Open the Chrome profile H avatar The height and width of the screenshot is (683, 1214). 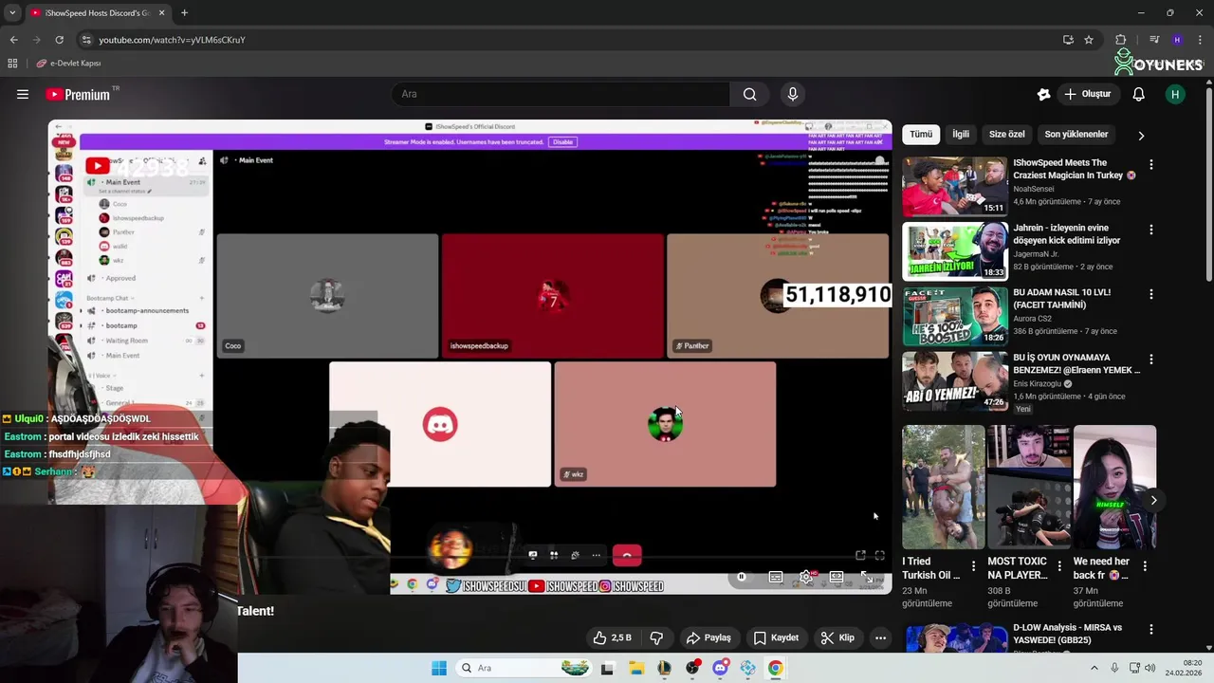(x=1177, y=40)
